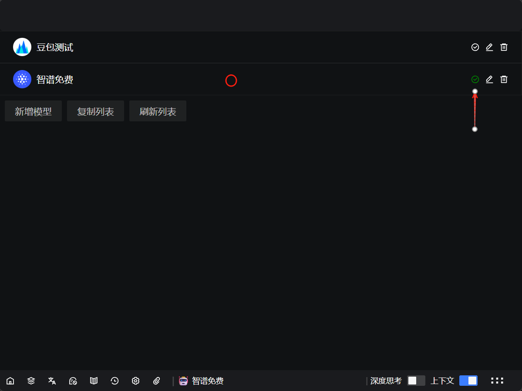
Task: Expand the six-dot grid menu
Action: click(497, 381)
